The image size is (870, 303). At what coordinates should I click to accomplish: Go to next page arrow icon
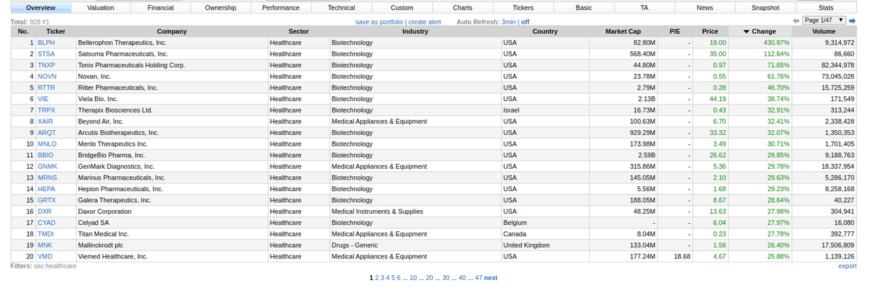coord(852,21)
